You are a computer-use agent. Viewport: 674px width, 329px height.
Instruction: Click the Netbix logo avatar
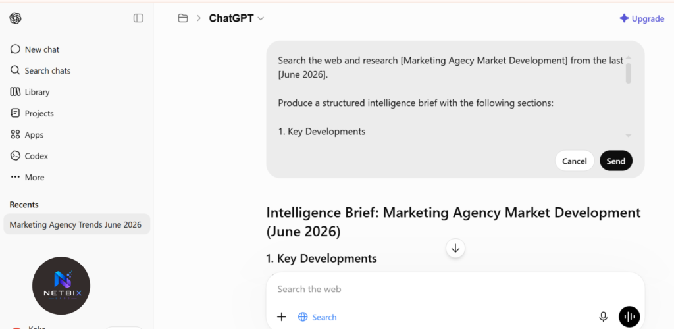coord(61,286)
